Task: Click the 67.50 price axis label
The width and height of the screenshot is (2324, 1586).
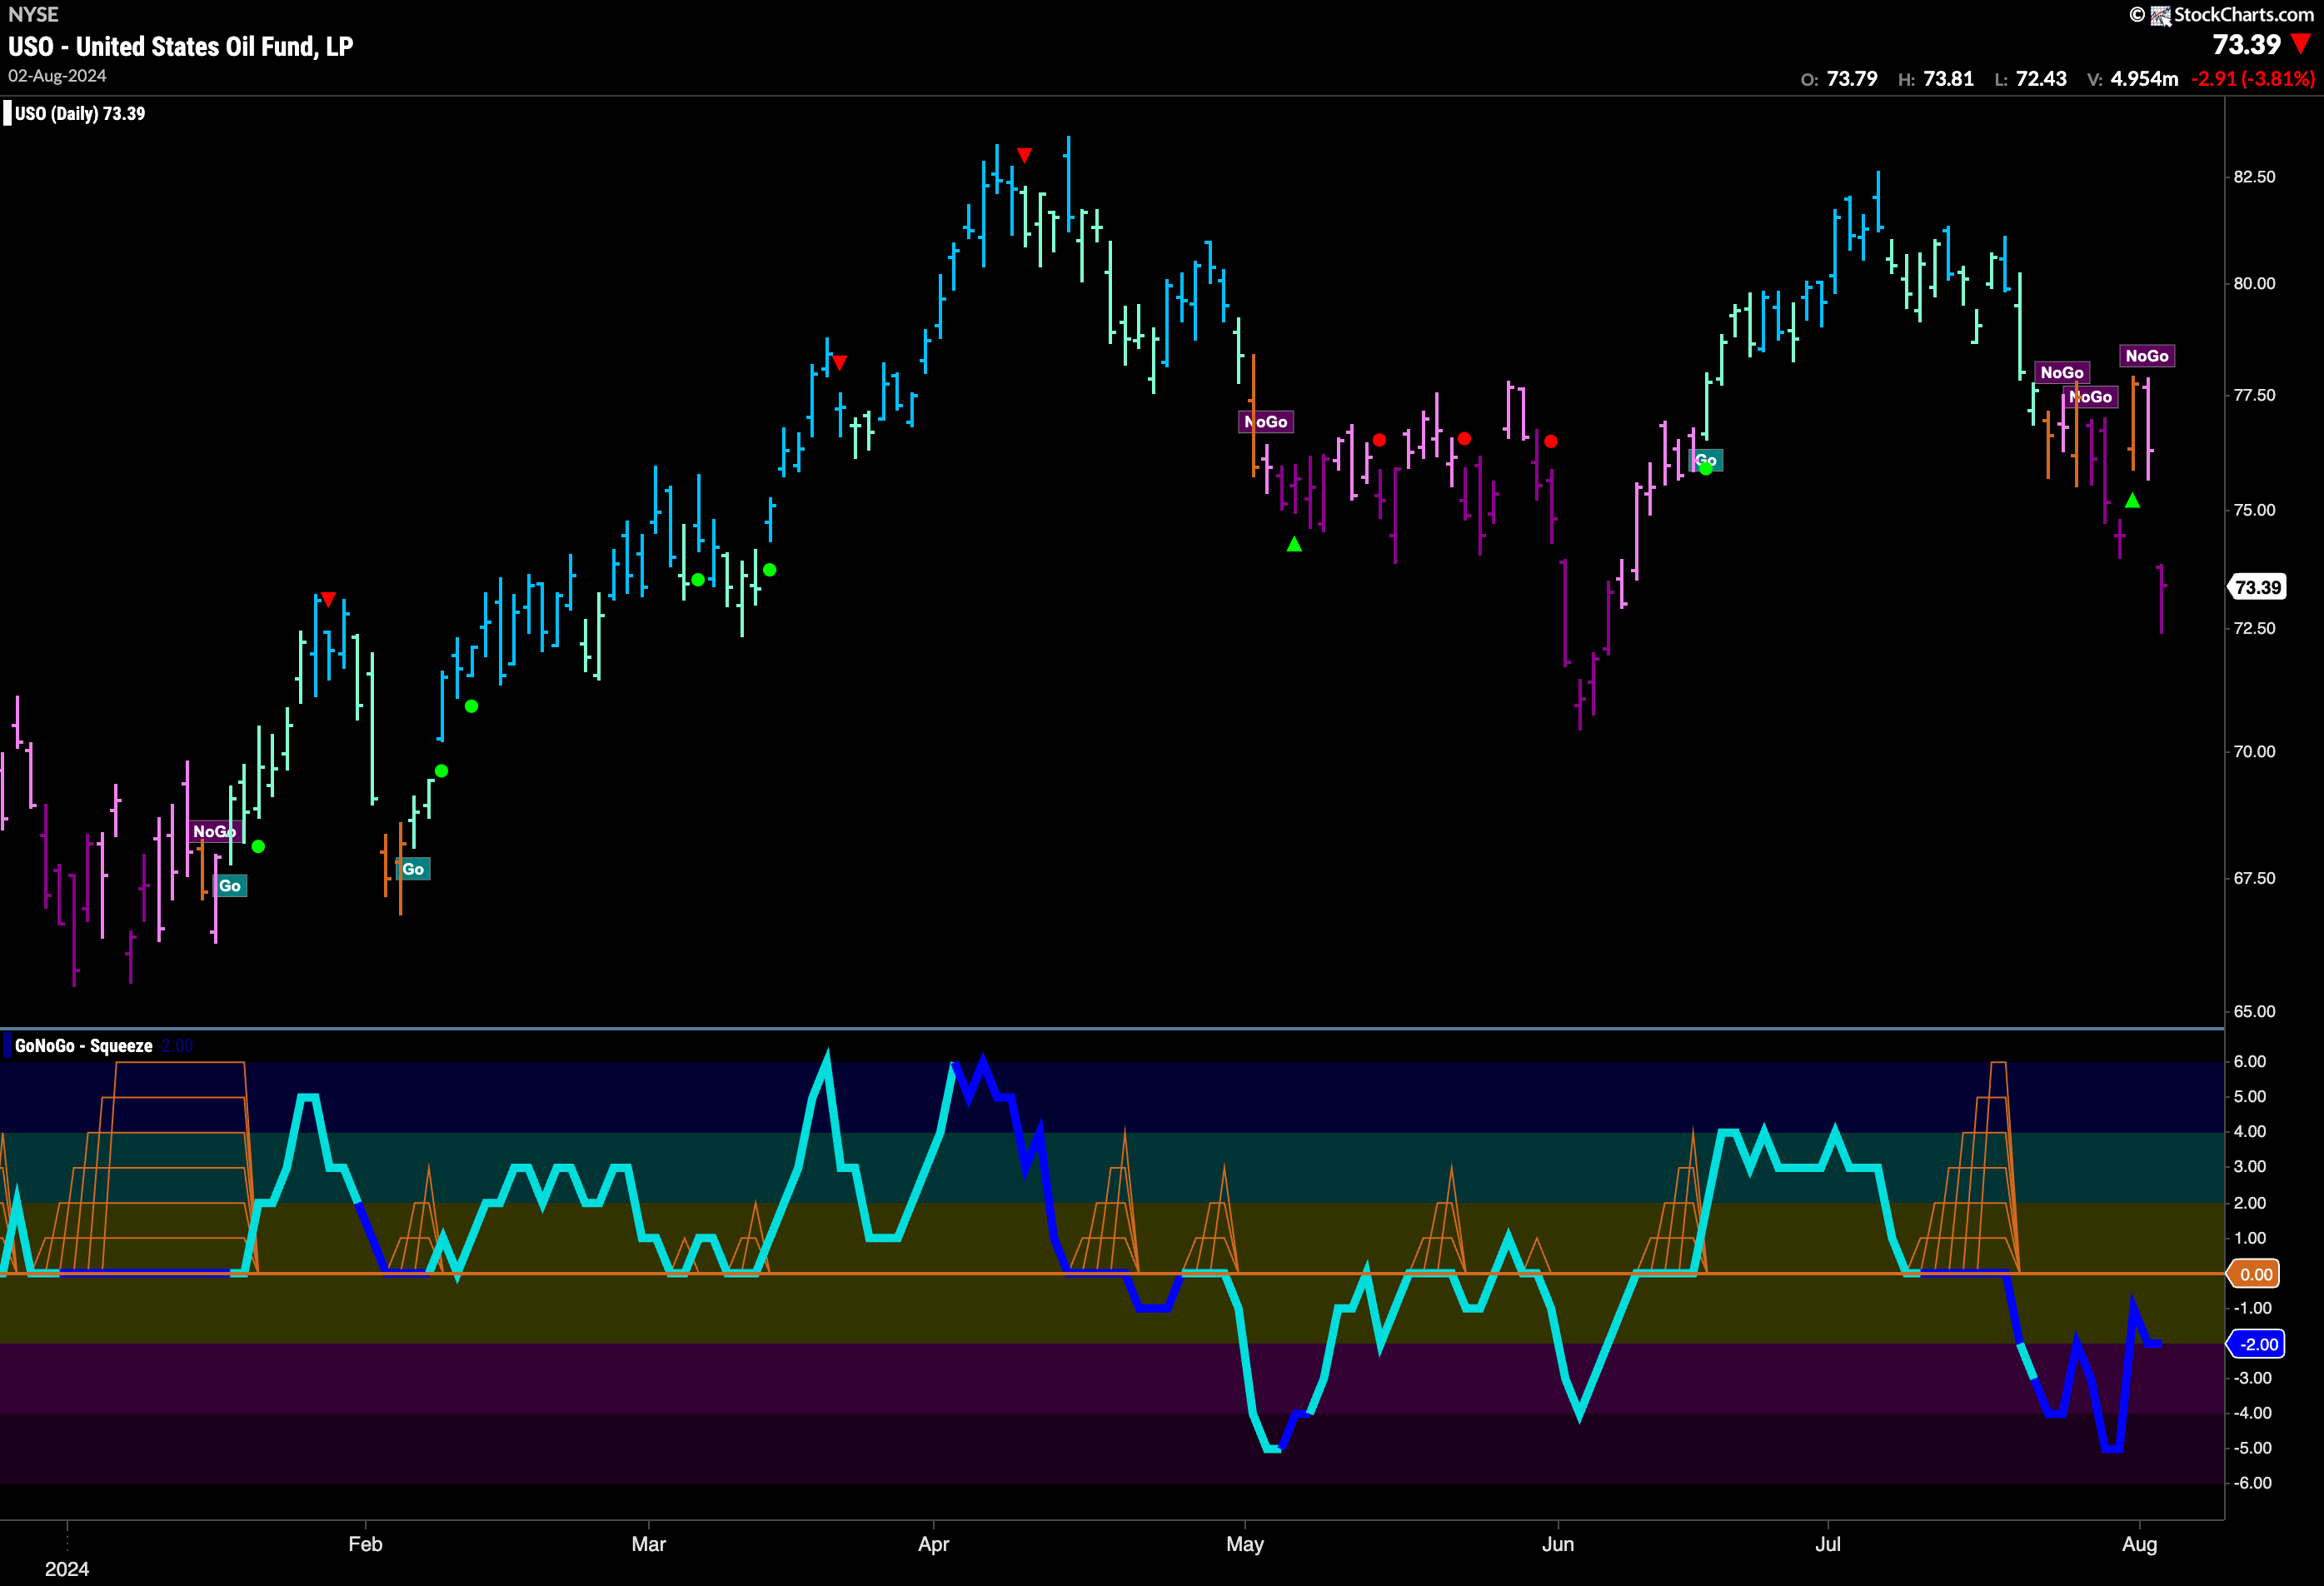Action: (2254, 878)
